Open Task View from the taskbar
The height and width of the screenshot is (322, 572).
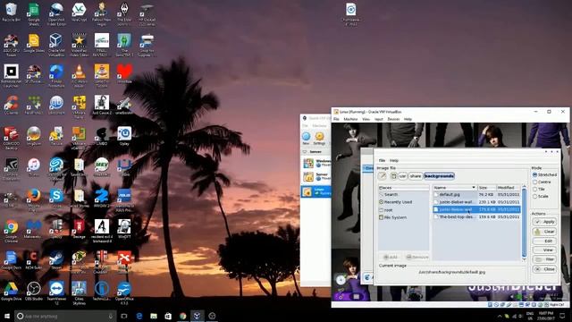pyautogui.click(x=124, y=316)
